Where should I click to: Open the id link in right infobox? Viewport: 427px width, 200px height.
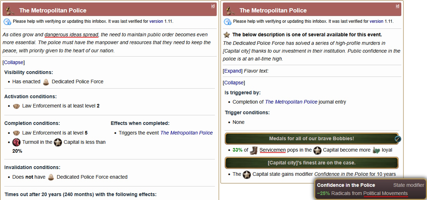pyautogui.click(x=398, y=6)
